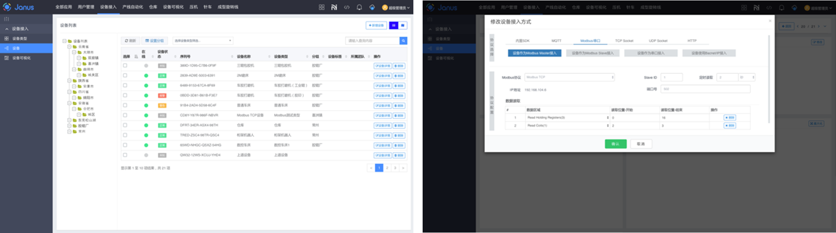Check the row for CD6Y-Y87R-986F-NBVR
The width and height of the screenshot is (836, 233).
click(x=125, y=115)
